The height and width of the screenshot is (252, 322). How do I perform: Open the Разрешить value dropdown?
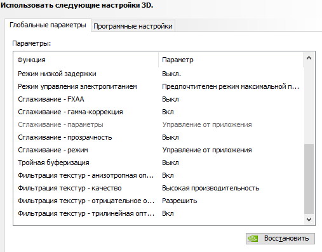[180, 201]
